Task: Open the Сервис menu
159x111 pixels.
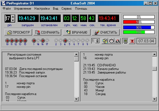Action: pos(67,9)
